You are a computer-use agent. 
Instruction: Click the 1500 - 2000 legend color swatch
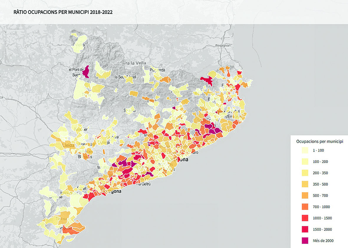[305, 229]
